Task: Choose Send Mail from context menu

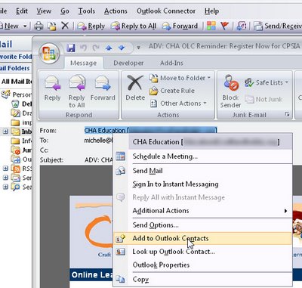Action: [203, 171]
